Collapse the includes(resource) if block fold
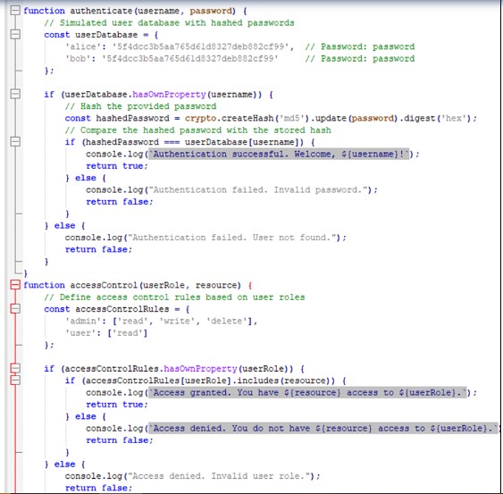Viewport: 503px width, 494px height. pos(15,381)
